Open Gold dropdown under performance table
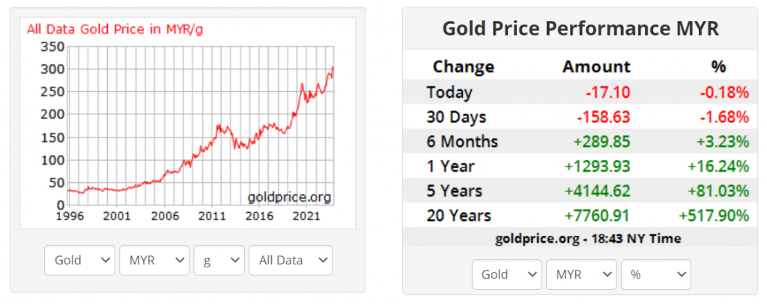Viewport: 767px width, 304px height. [x=506, y=274]
